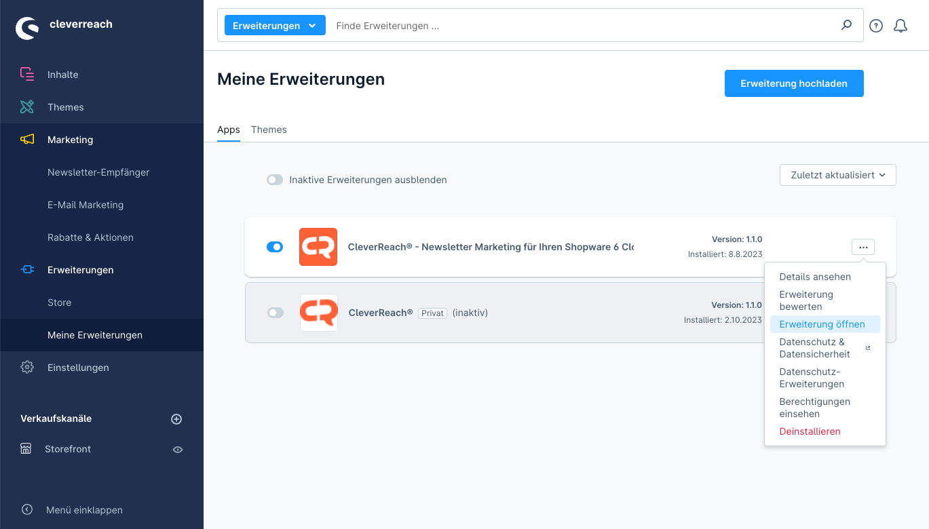Click the search magnifier icon

click(x=846, y=26)
